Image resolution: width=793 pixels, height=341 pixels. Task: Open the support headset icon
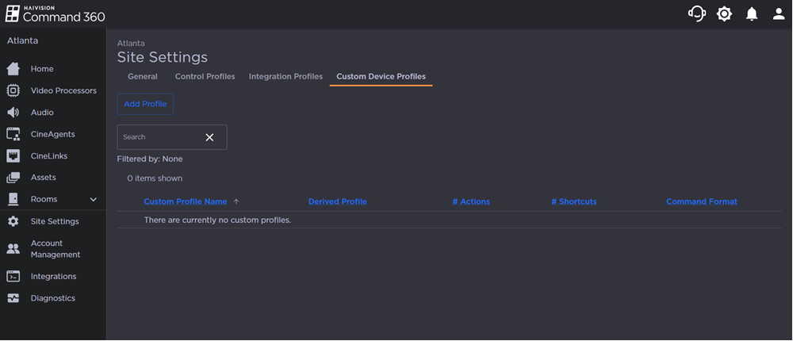pos(697,13)
